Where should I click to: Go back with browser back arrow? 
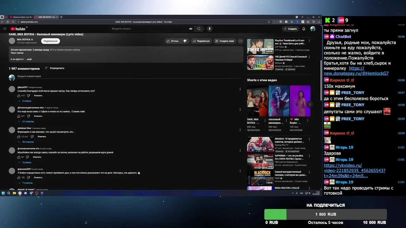point(3,22)
